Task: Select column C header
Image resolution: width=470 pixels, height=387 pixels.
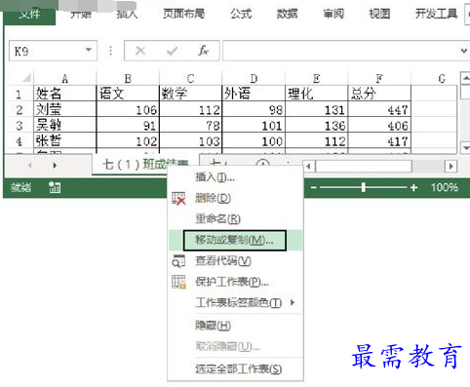Action: (190, 79)
